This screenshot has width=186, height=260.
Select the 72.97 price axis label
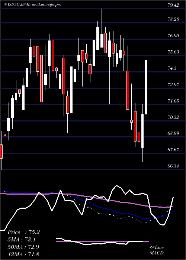173,84
